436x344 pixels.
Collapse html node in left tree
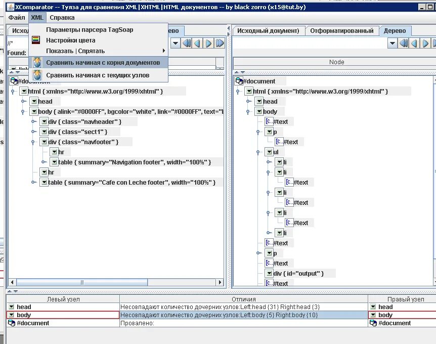point(13,92)
